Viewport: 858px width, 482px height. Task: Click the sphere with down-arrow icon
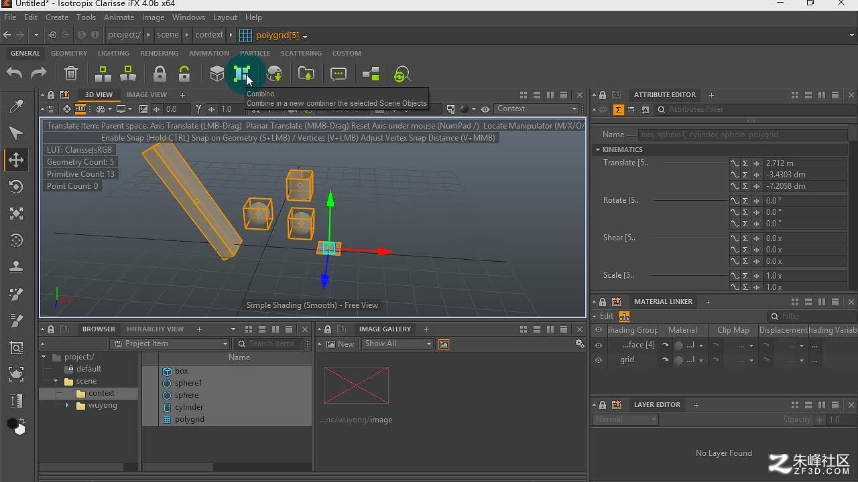274,74
